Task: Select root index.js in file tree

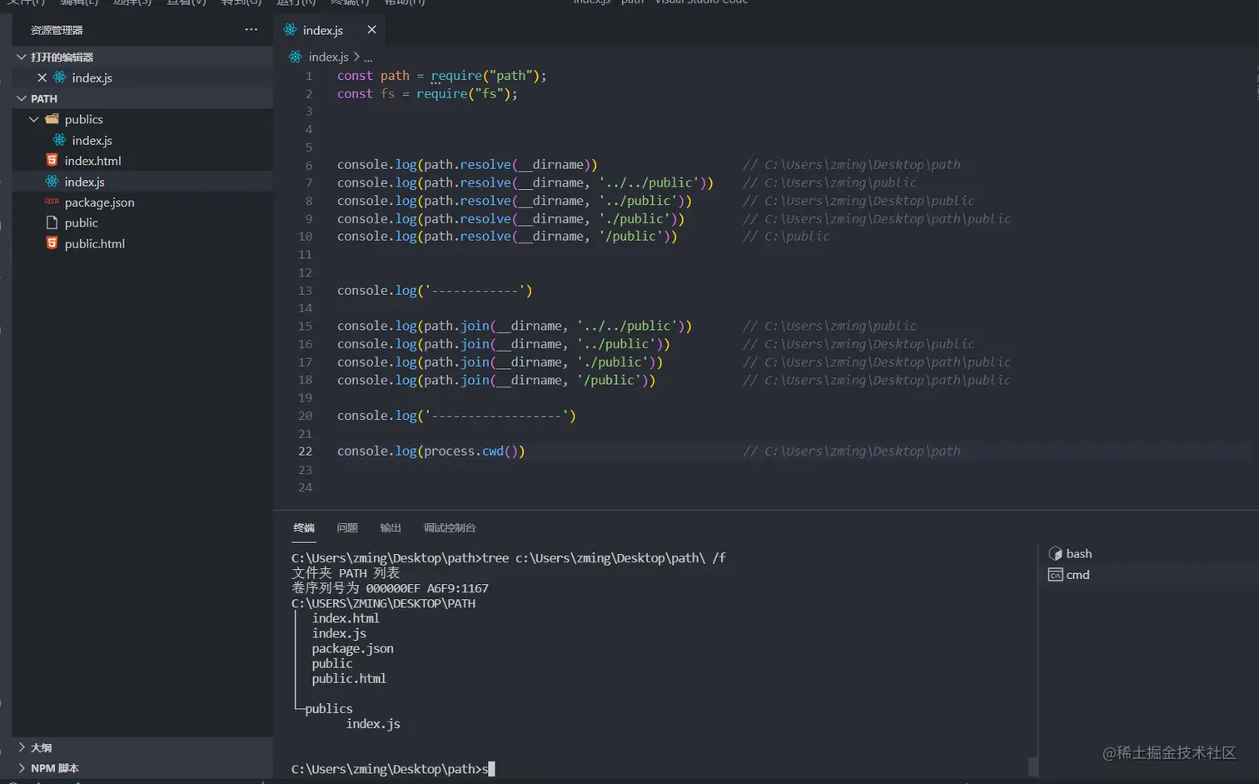Action: click(142, 182)
